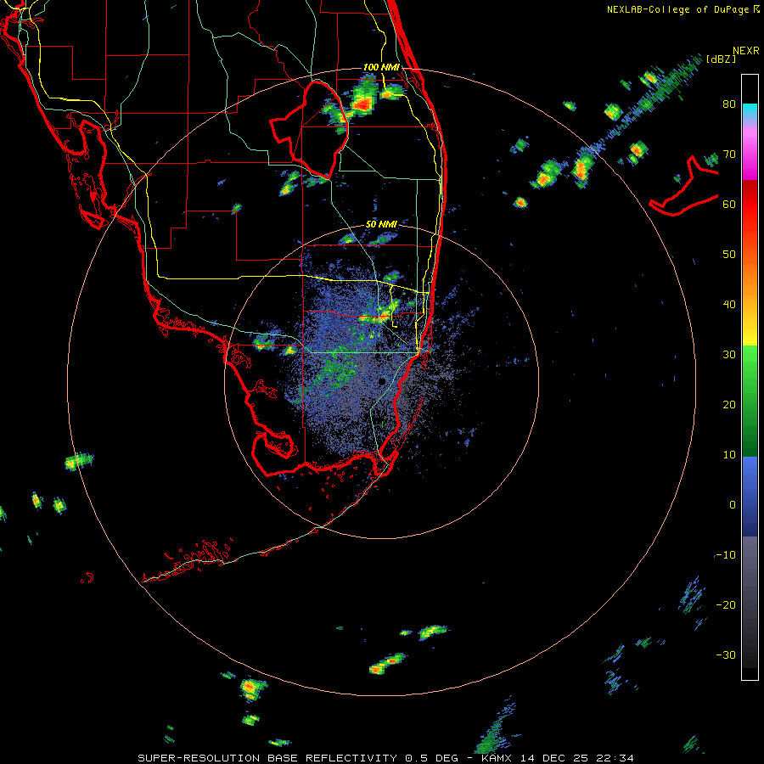Viewport: 764px width, 764px height.
Task: Click the 40 value on the dBZ scale
Action: click(729, 304)
